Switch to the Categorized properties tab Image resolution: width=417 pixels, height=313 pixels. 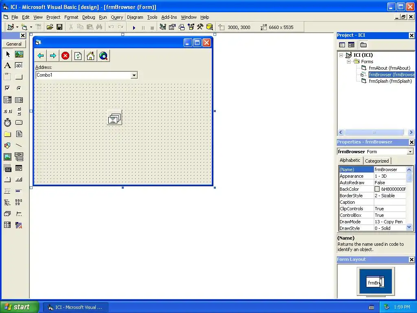coord(377,161)
